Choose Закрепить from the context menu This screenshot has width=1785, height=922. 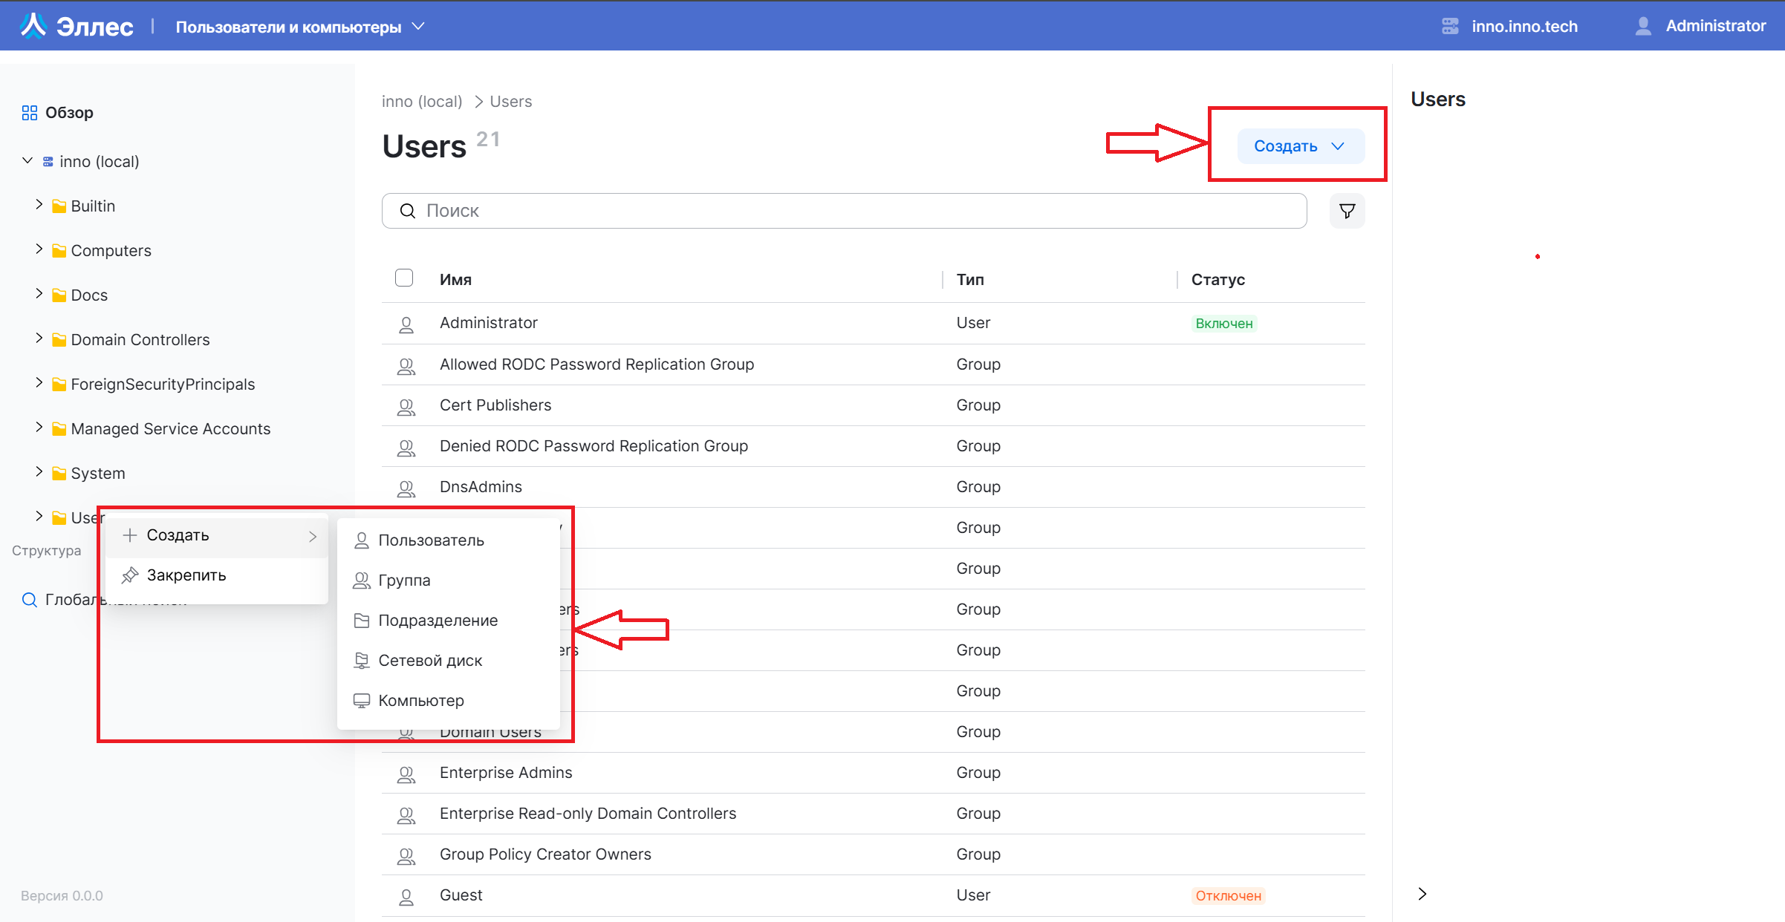[x=186, y=575]
